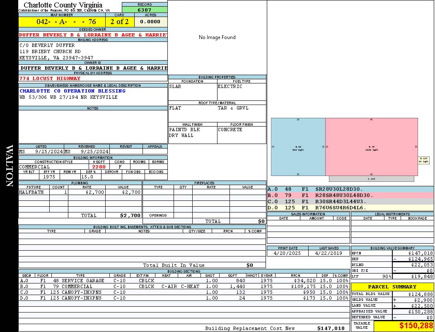Select the C-AIR value in the building section B.0 row
The height and width of the screenshot is (332, 435).
pyautogui.click(x=169, y=286)
